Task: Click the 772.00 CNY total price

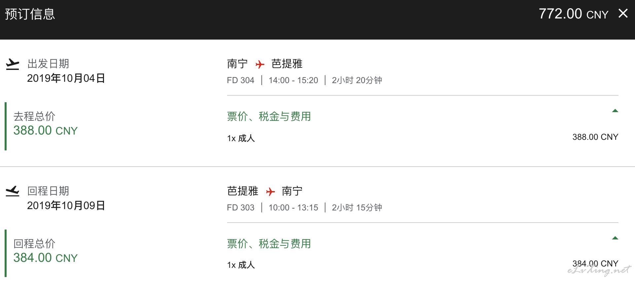Action: [x=573, y=14]
